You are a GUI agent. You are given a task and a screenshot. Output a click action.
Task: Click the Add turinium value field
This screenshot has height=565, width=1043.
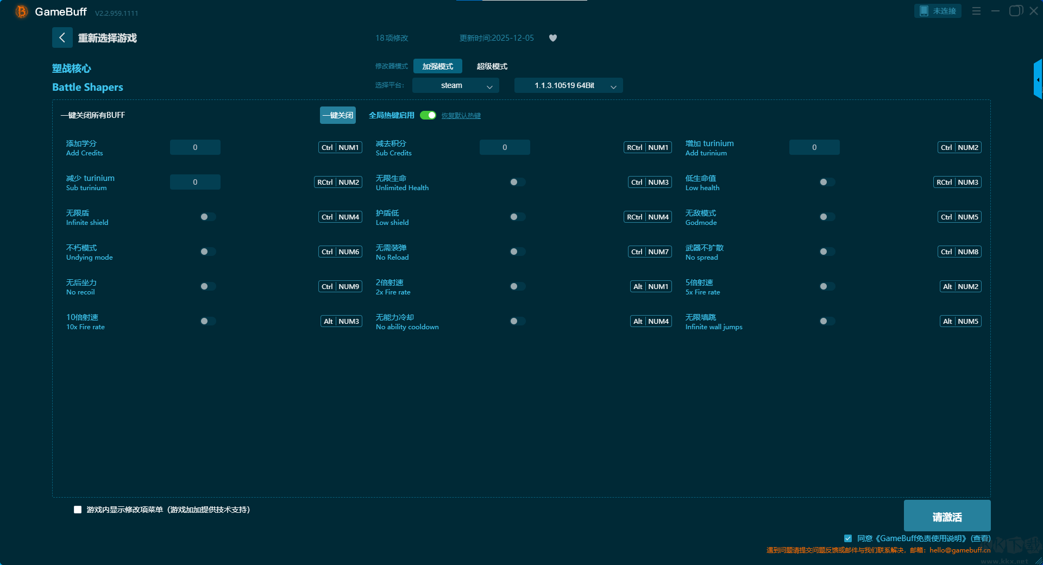click(x=814, y=147)
